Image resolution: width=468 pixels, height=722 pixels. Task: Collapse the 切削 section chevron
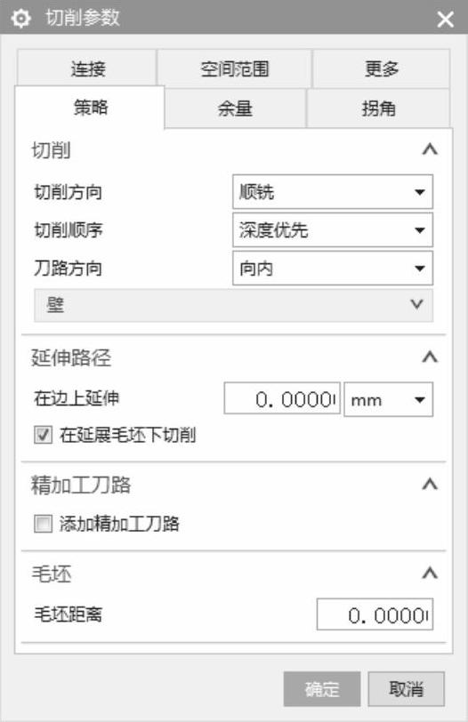click(x=430, y=149)
